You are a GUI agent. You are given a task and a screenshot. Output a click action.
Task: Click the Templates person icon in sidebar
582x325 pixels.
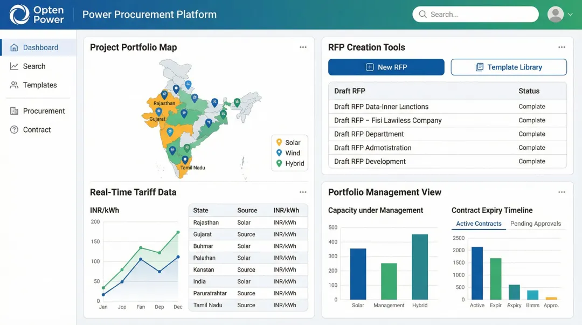tap(15, 85)
